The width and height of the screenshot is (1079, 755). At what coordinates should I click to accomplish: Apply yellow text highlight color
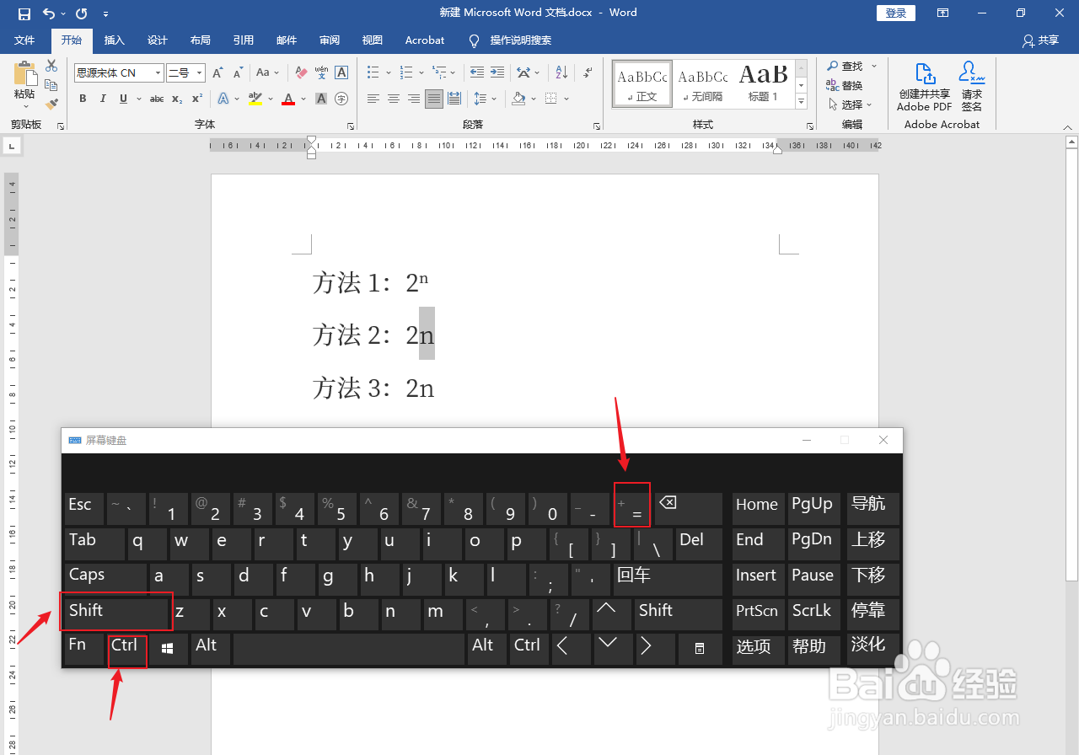(255, 99)
